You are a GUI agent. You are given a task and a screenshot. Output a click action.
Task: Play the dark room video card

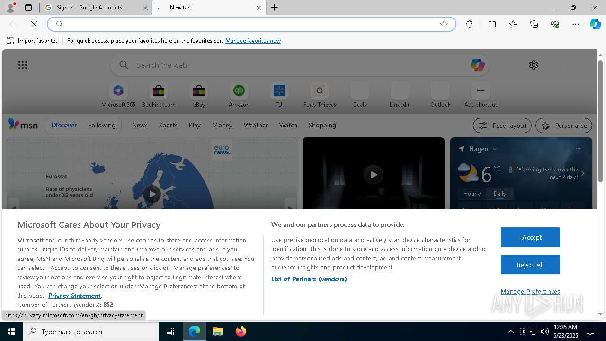(x=374, y=175)
